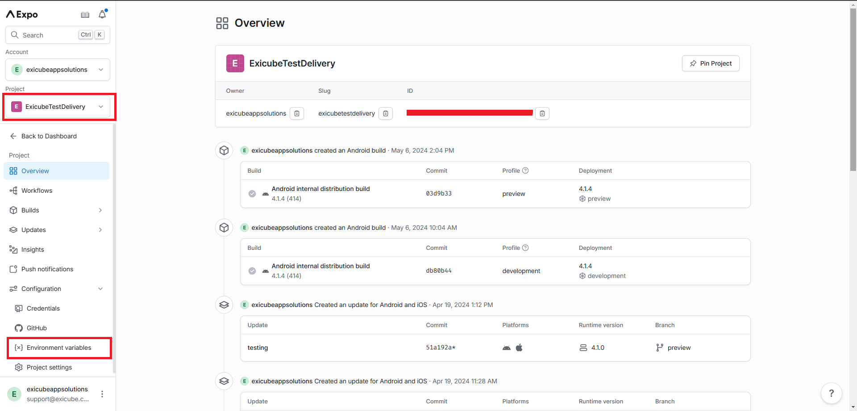Open the user account options menu

pos(102,394)
